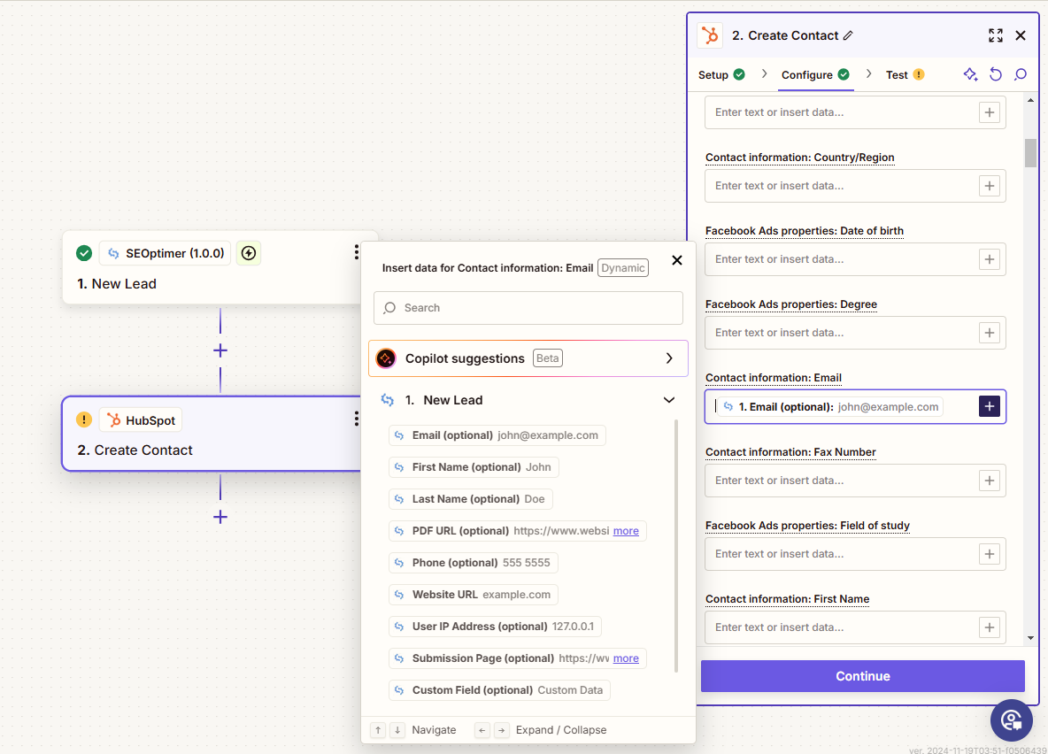Expand Copilot suggestions
The width and height of the screenshot is (1048, 754).
point(669,358)
